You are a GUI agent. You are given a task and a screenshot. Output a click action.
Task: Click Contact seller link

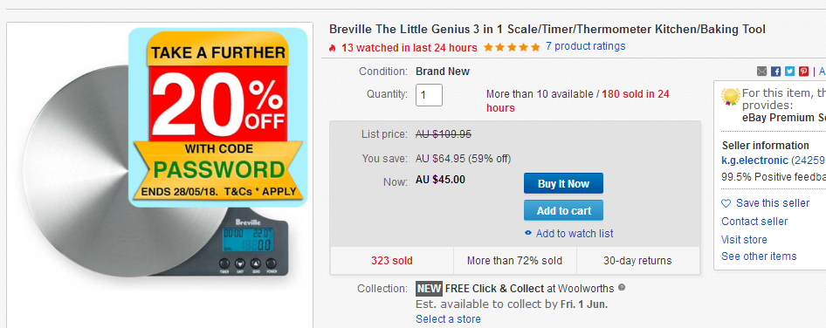[x=754, y=221]
